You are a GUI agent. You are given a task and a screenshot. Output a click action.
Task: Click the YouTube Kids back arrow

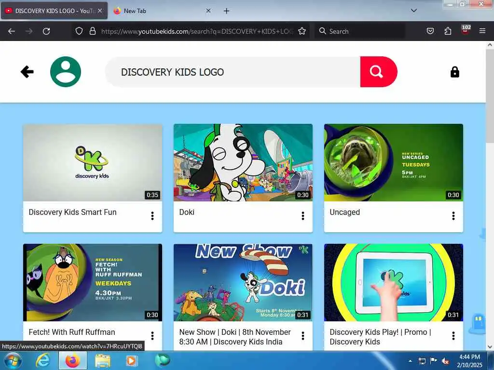tap(27, 72)
